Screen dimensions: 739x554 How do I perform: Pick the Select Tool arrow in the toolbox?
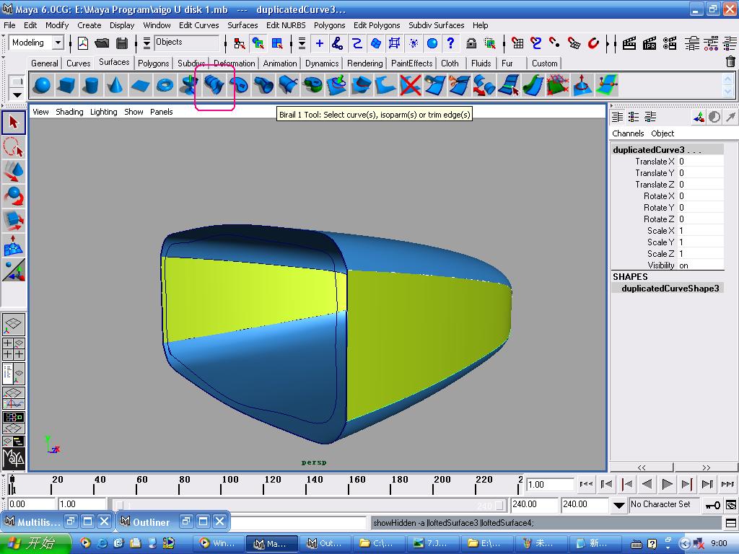[x=14, y=123]
